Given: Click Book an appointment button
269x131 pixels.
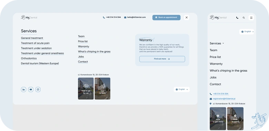Looking at the screenshot, I should pos(167,18).
